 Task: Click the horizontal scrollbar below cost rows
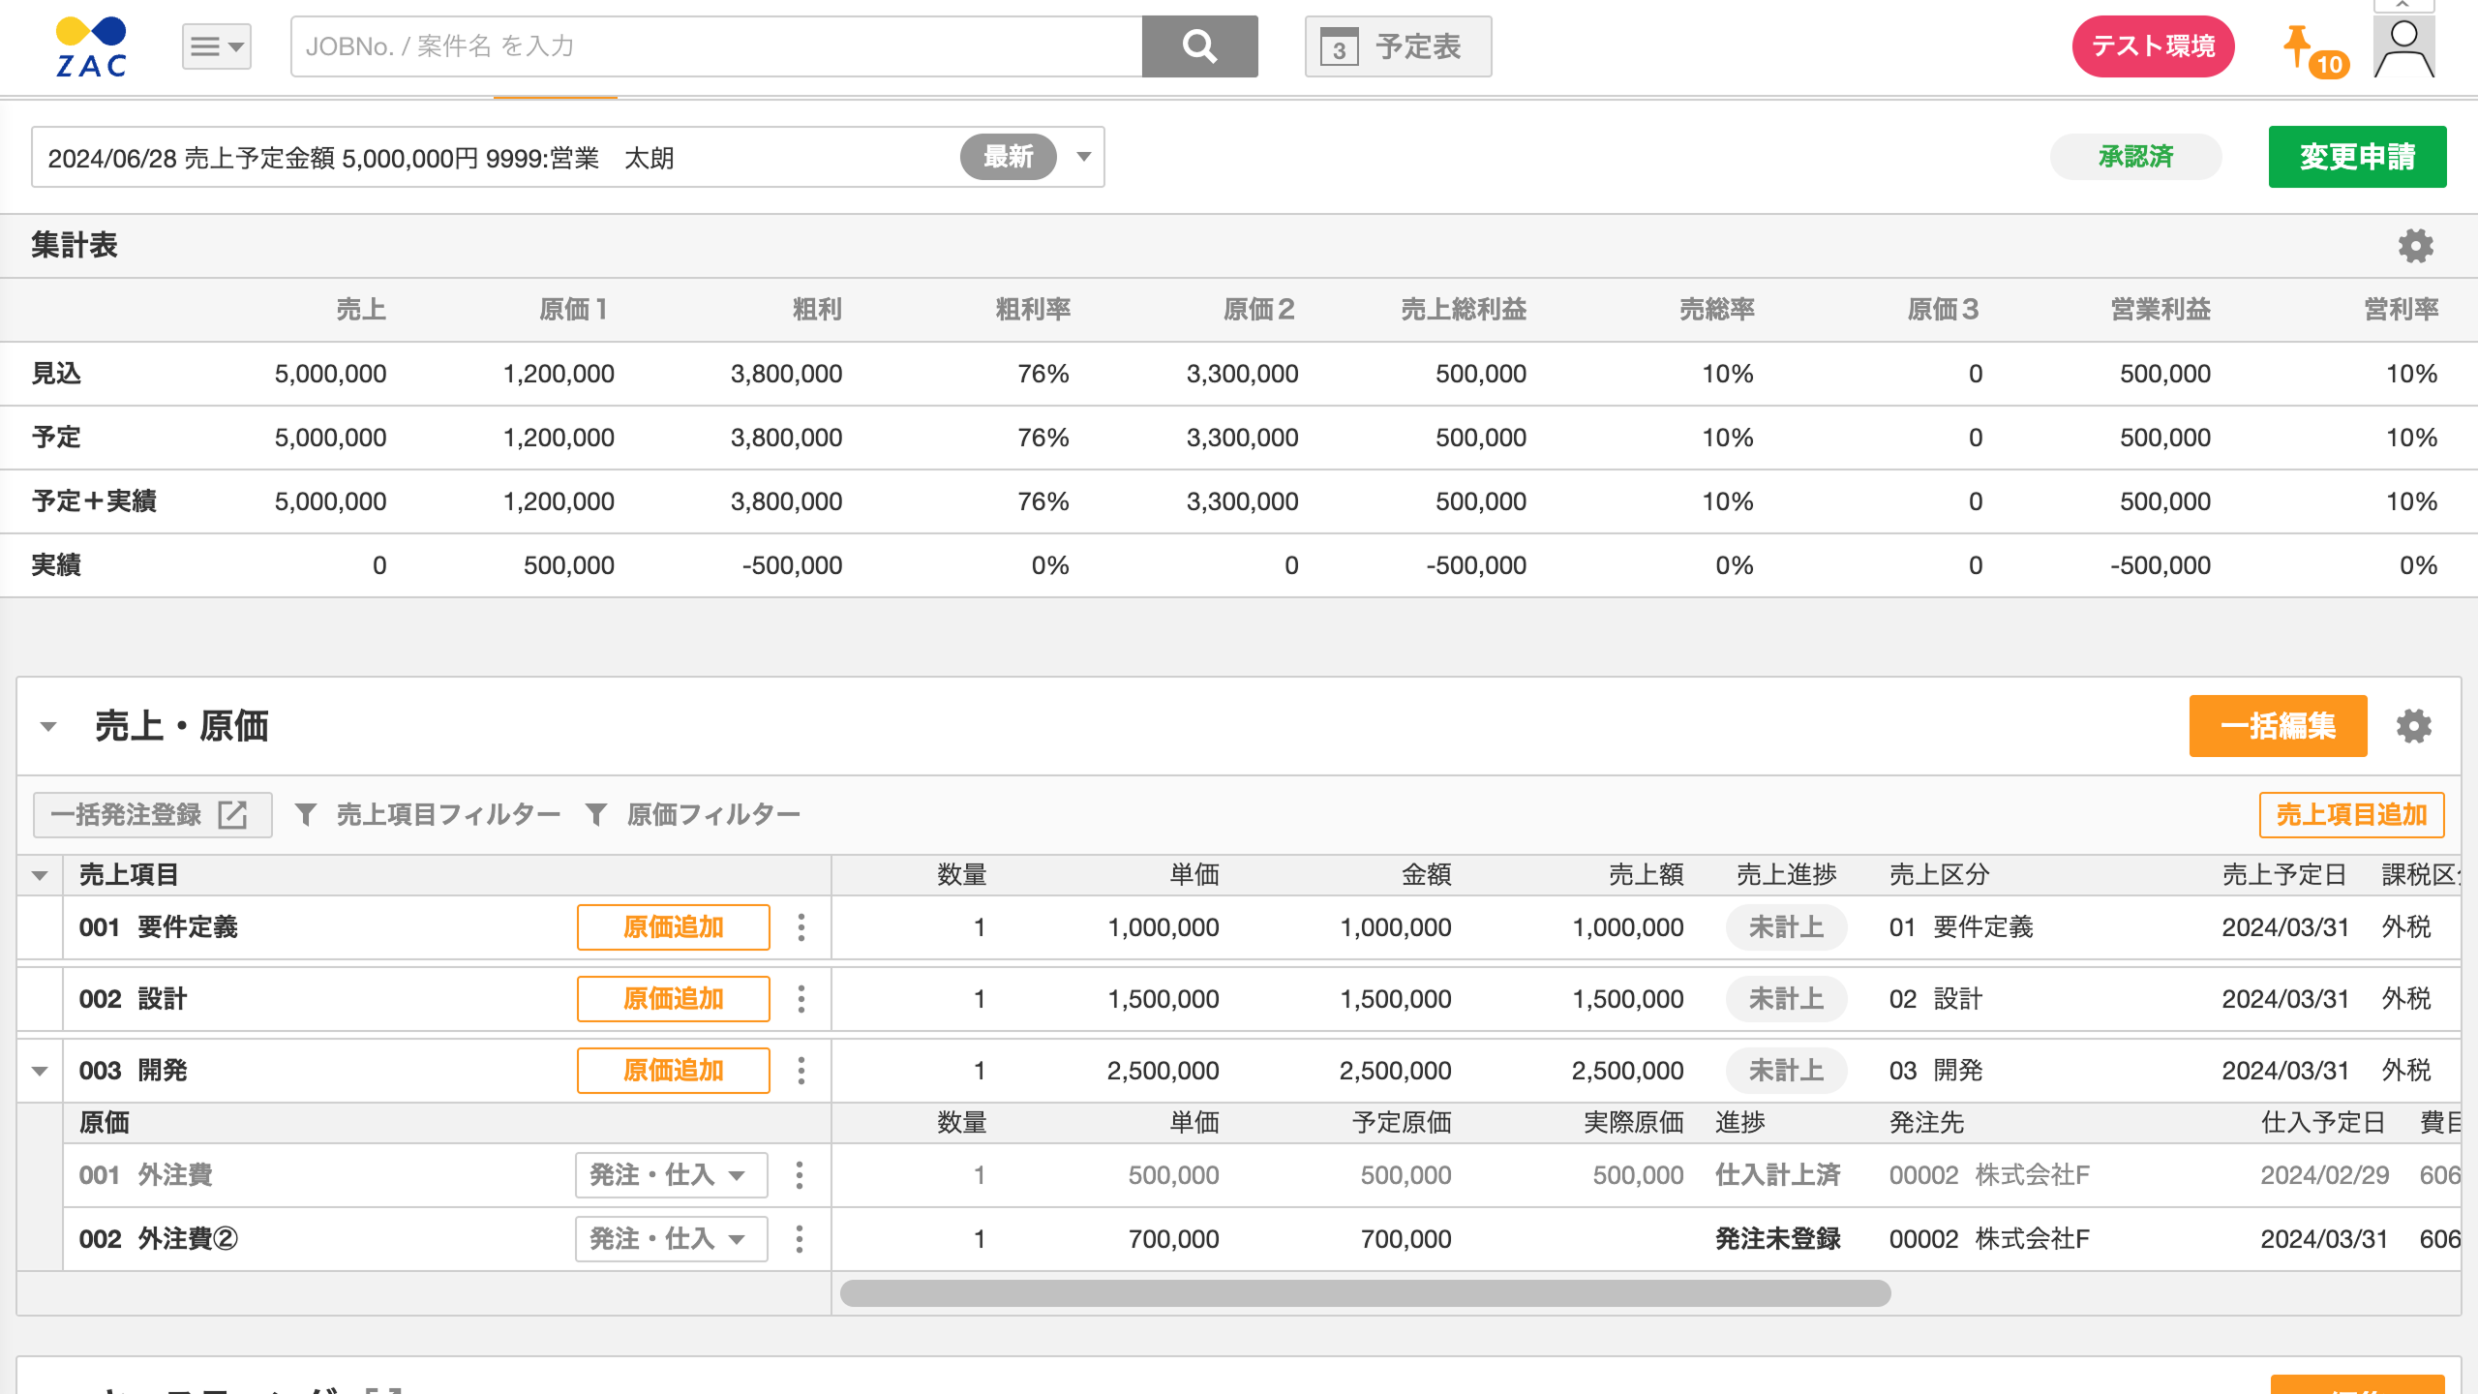point(1365,1293)
